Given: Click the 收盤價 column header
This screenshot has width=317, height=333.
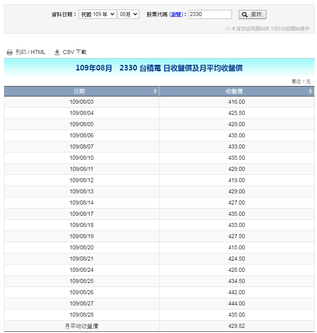Looking at the screenshot, I should pyautogui.click(x=236, y=91).
